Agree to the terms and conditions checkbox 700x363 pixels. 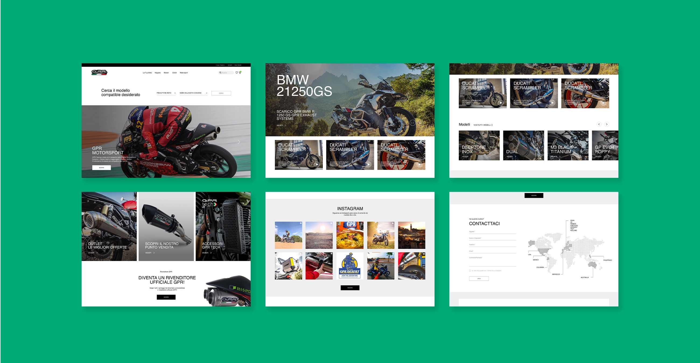pos(470,271)
